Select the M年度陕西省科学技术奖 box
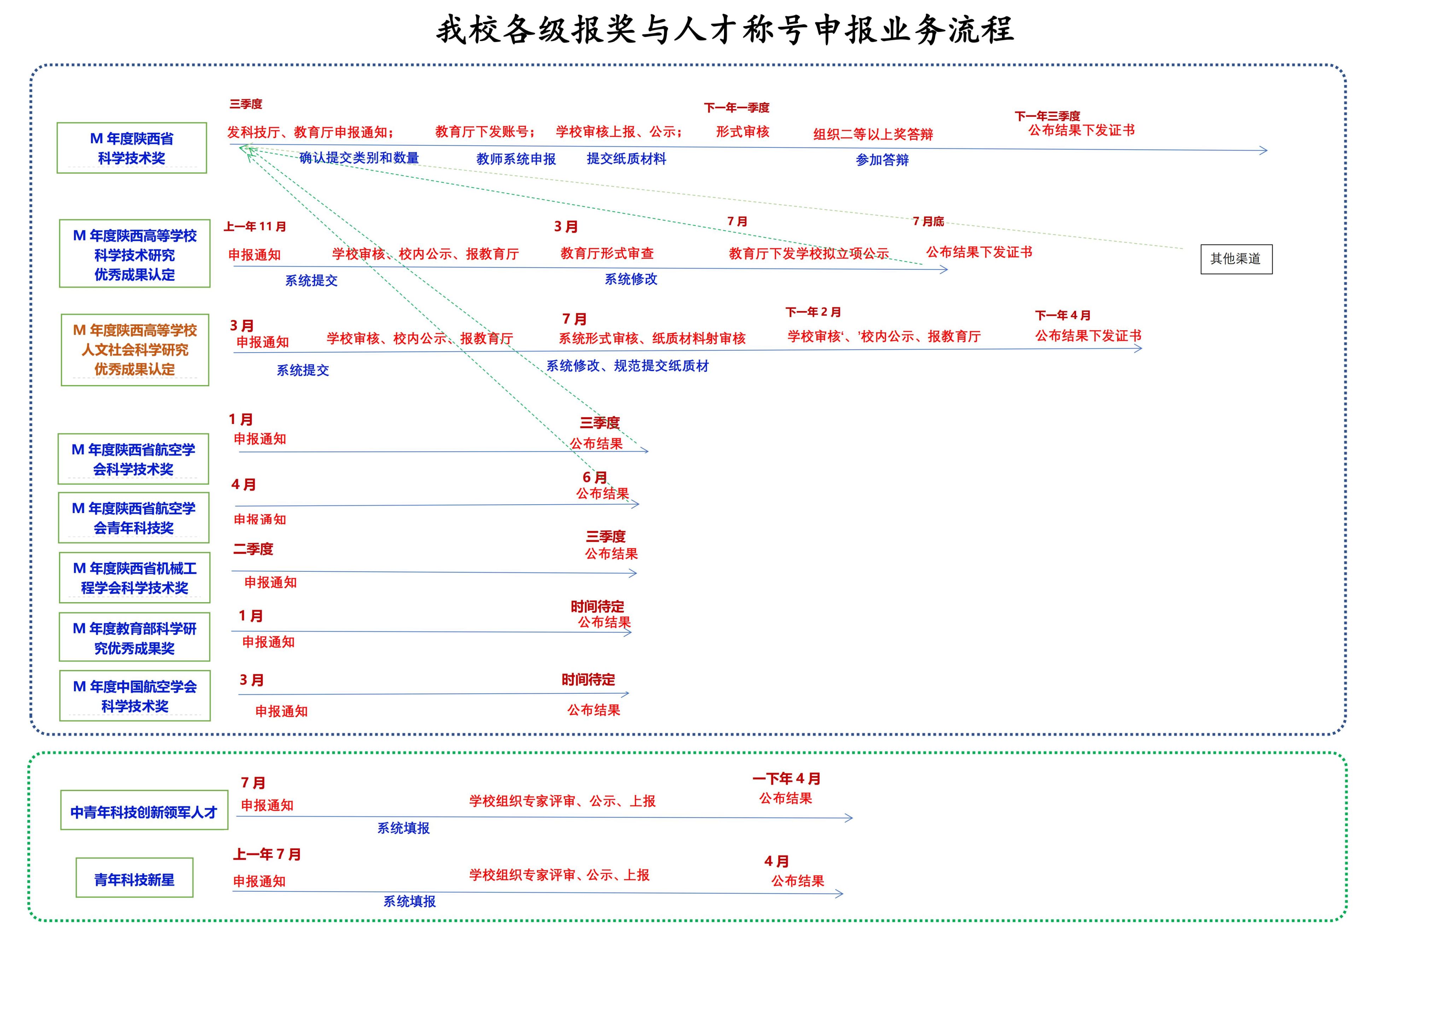Screen dimensions: 1448x1024 (132, 148)
